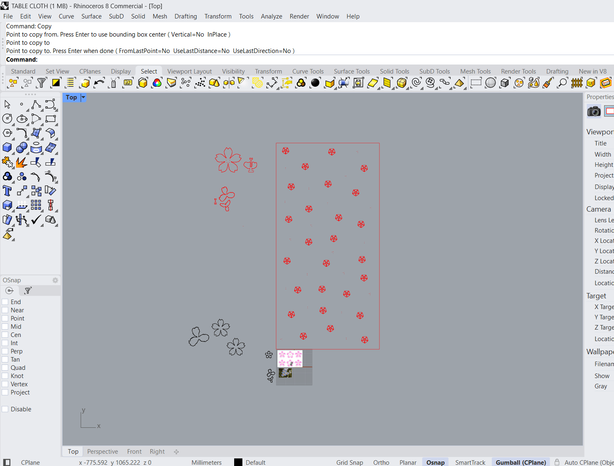Click the Select by Color icon
614x466 pixels.
tap(157, 83)
